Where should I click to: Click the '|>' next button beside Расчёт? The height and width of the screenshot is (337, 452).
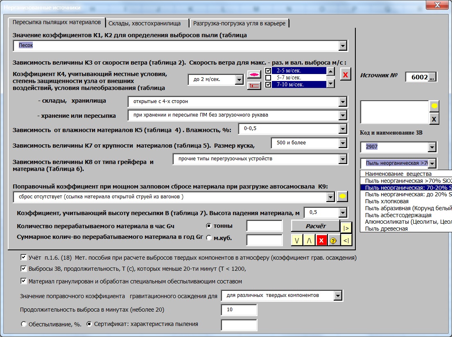346,227
